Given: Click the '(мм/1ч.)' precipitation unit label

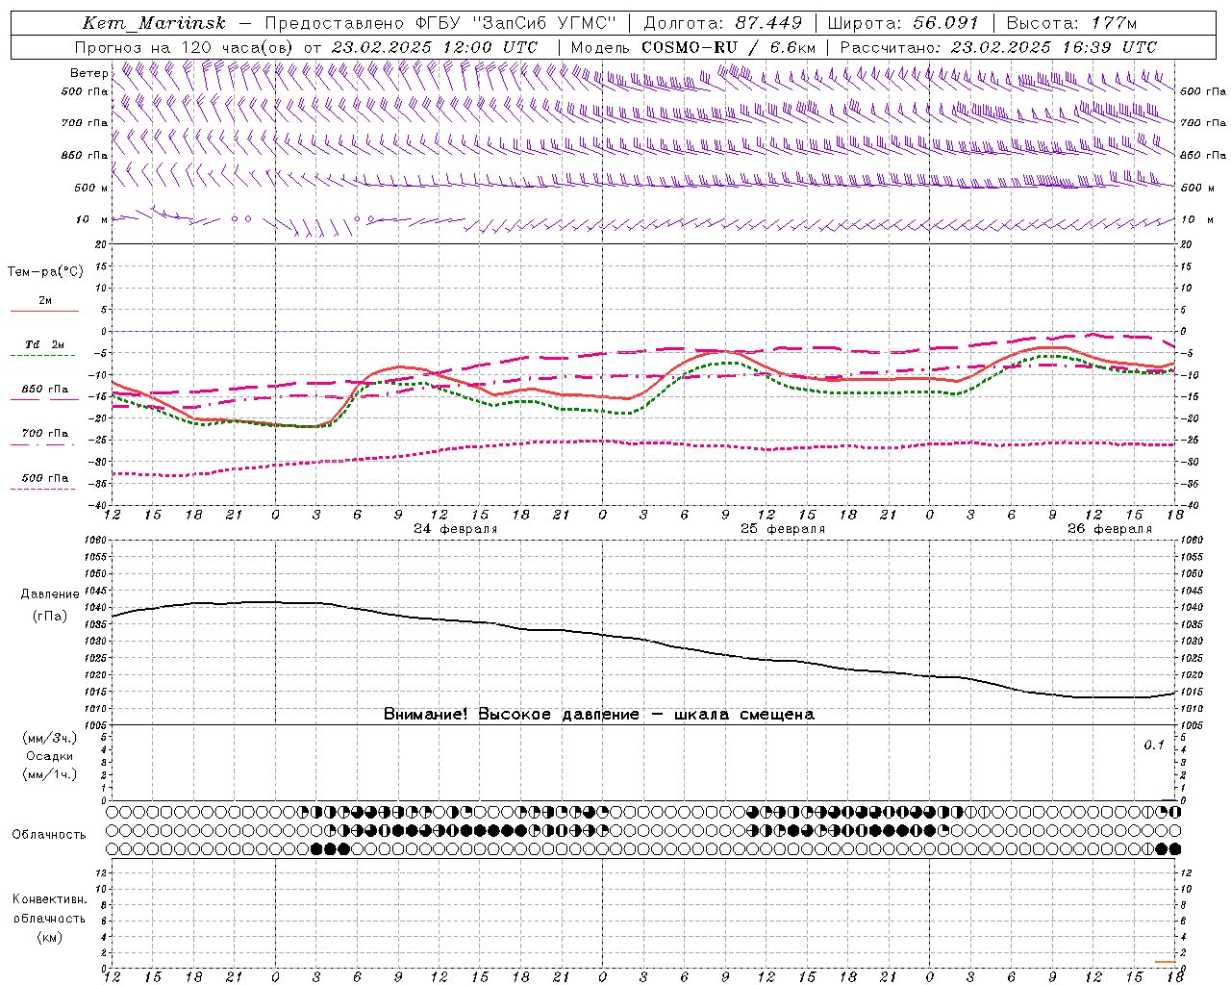Looking at the screenshot, I should click(x=50, y=774).
